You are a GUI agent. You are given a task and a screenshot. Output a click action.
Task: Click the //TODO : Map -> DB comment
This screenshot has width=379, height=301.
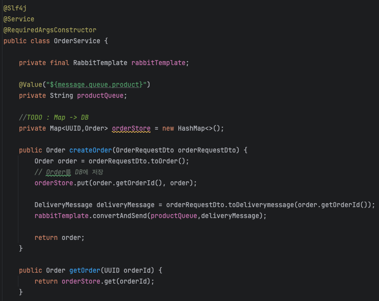[54, 118]
